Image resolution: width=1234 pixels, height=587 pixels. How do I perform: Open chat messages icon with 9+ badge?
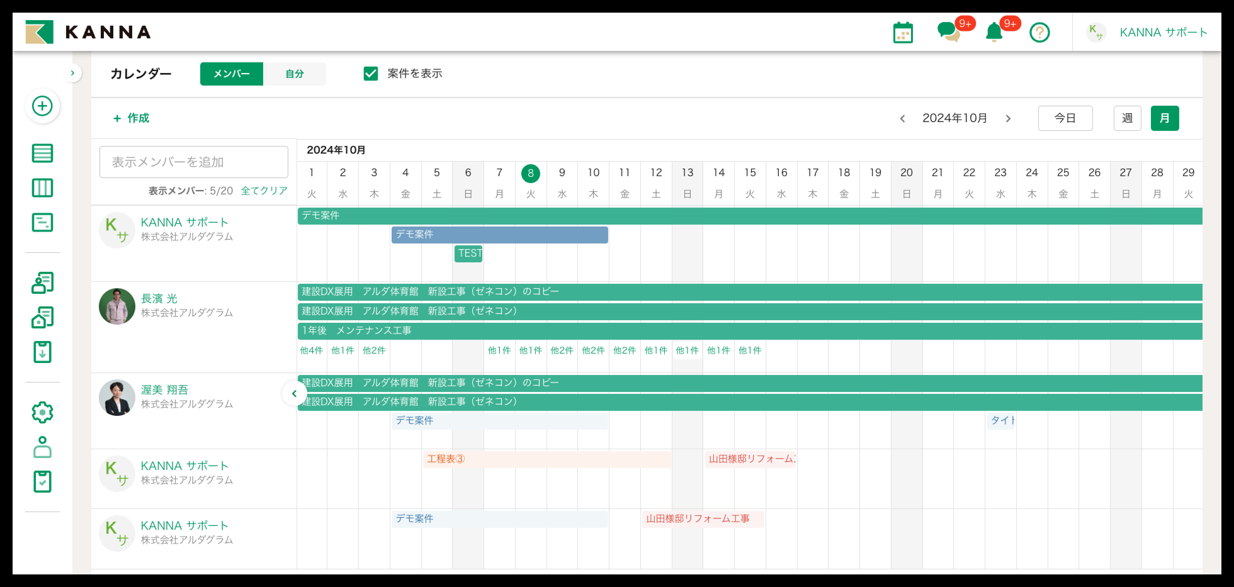pyautogui.click(x=948, y=32)
